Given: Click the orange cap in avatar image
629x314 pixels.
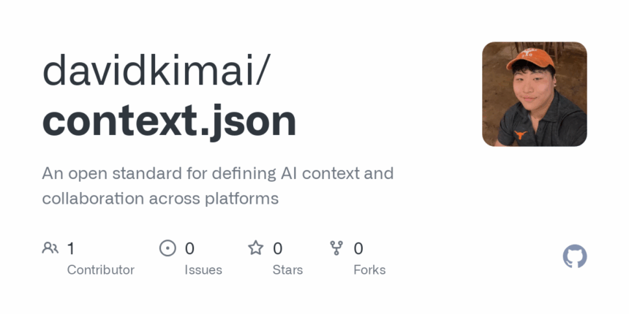Looking at the screenshot, I should (530, 58).
